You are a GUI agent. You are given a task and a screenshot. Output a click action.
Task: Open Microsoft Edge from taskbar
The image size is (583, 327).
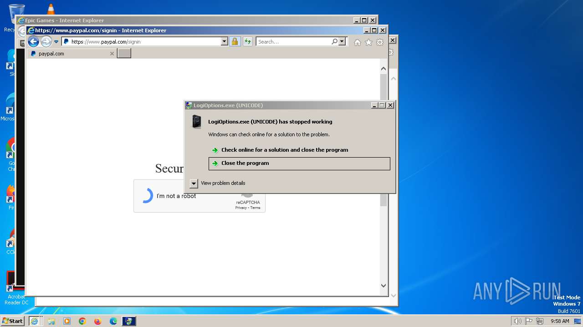pyautogui.click(x=113, y=321)
